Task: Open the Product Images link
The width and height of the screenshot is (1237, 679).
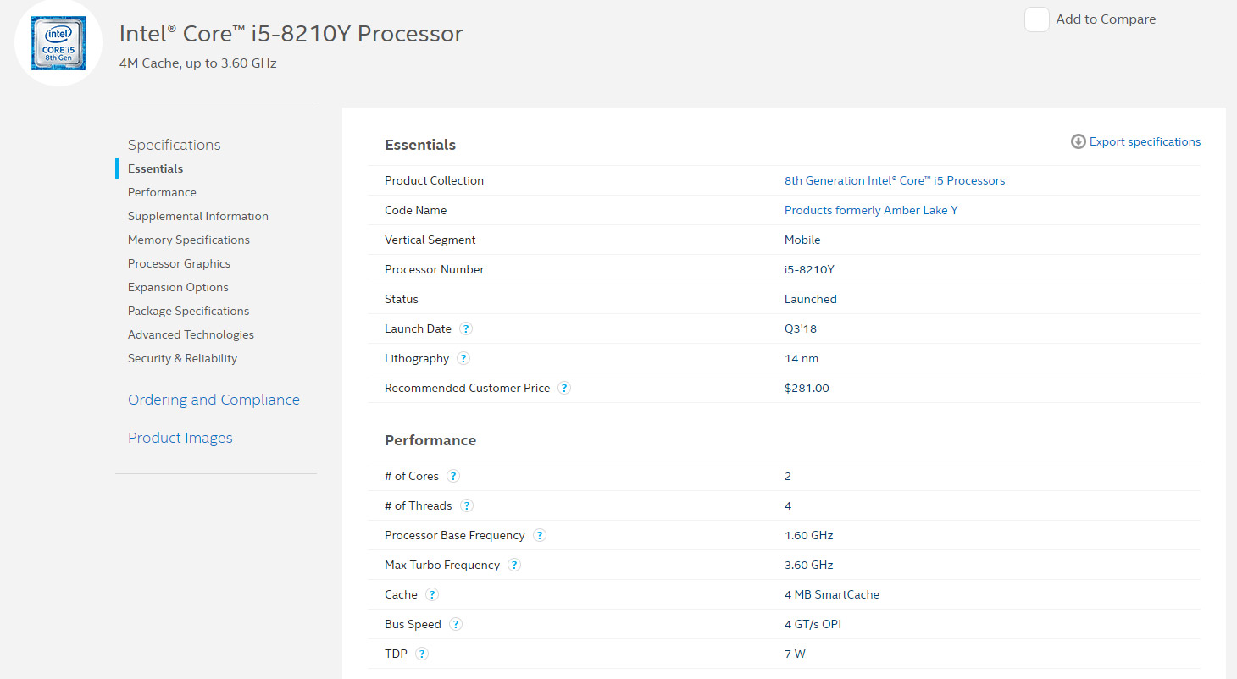Action: 180,438
